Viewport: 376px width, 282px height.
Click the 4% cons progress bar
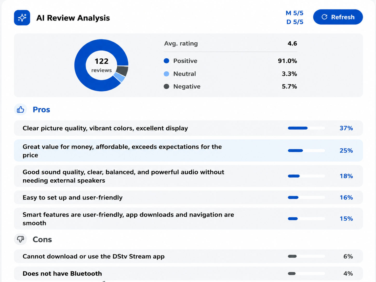306,273
